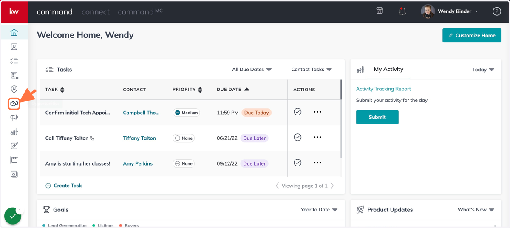Open the Designs pencil-note sidebar icon
Image resolution: width=510 pixels, height=228 pixels.
(x=14, y=146)
